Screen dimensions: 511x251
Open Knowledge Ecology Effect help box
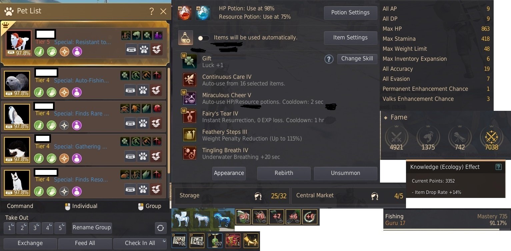pyautogui.click(x=499, y=167)
